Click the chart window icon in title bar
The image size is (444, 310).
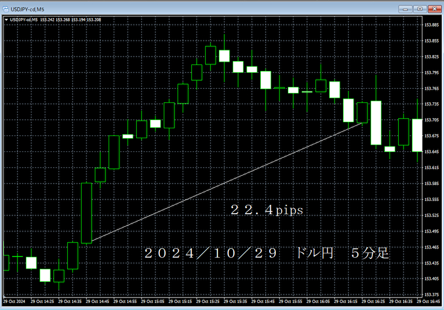pos(6,9)
